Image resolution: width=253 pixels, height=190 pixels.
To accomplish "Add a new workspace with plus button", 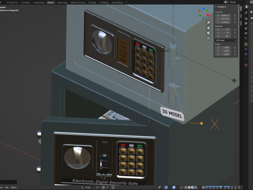I will (126, 3).
